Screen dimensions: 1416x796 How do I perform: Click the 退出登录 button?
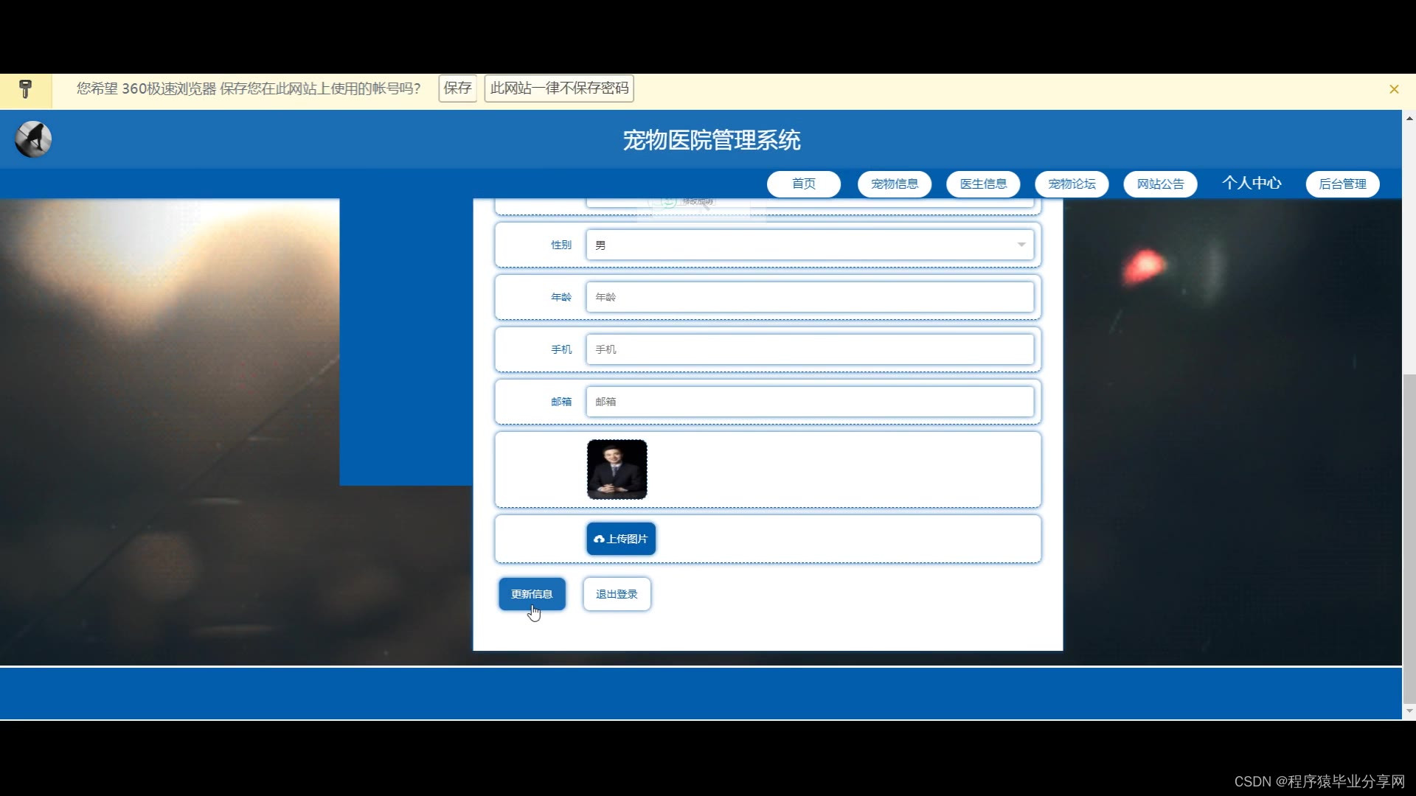tap(617, 594)
